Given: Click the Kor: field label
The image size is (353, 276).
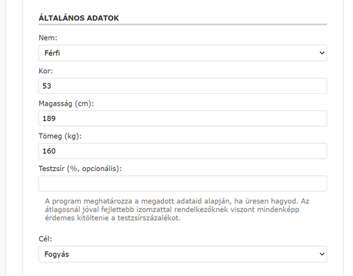Looking at the screenshot, I should pyautogui.click(x=46, y=71).
